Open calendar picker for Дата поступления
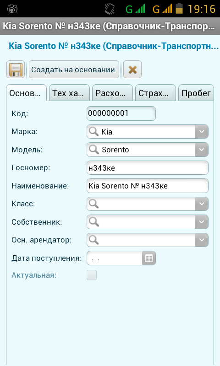The width and height of the screenshot is (220, 366). [148, 258]
